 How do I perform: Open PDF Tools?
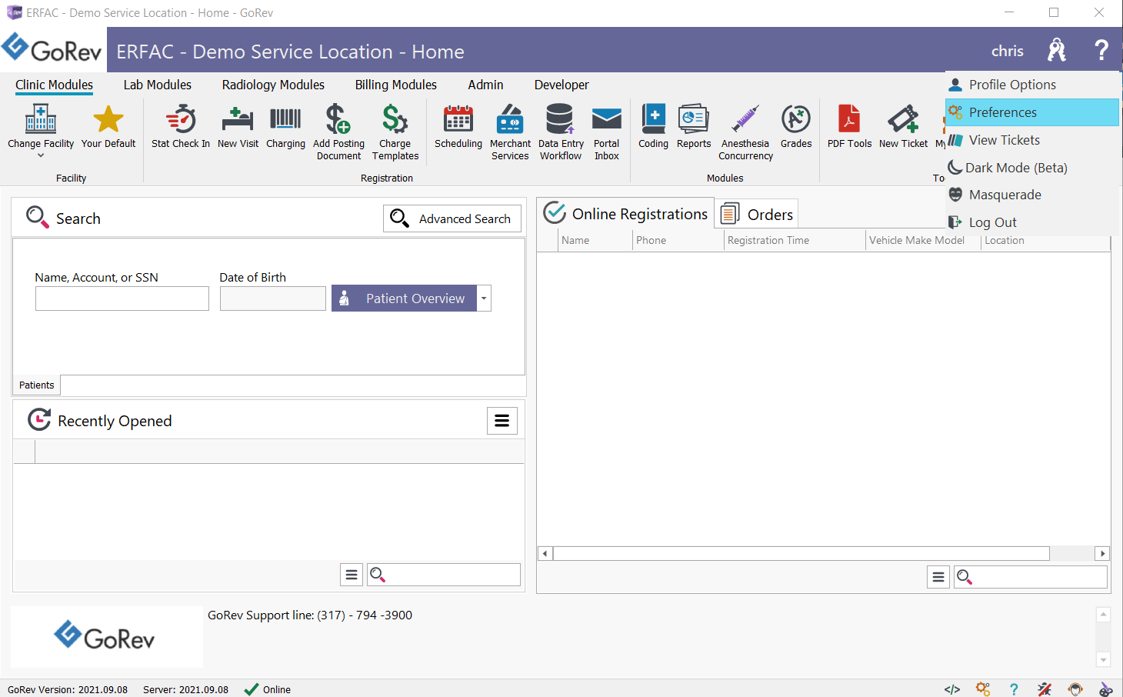pyautogui.click(x=849, y=127)
